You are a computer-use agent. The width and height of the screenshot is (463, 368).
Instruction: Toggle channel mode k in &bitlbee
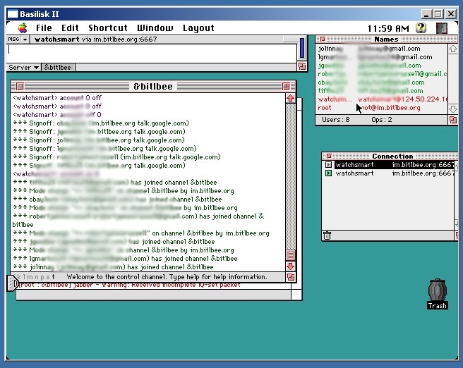tap(19, 277)
